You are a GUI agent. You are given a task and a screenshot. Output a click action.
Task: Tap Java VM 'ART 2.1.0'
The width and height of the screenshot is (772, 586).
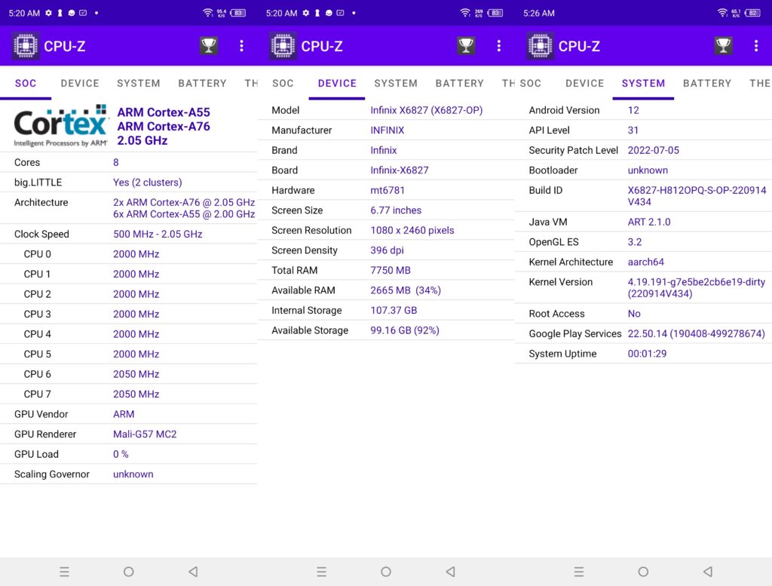tap(649, 222)
